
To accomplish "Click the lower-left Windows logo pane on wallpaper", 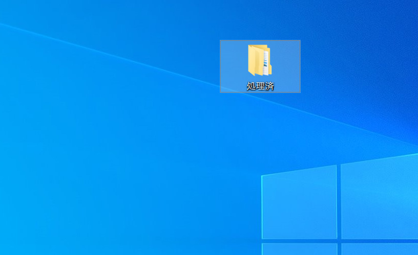I will click(299, 249).
